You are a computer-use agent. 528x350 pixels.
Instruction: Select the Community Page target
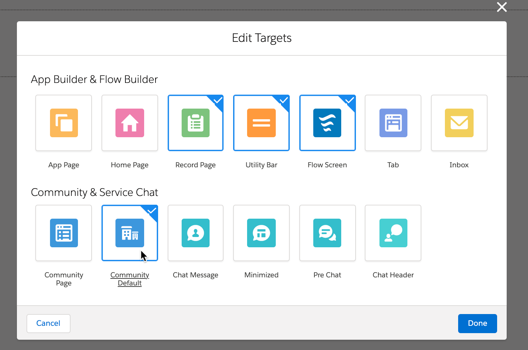(63, 233)
